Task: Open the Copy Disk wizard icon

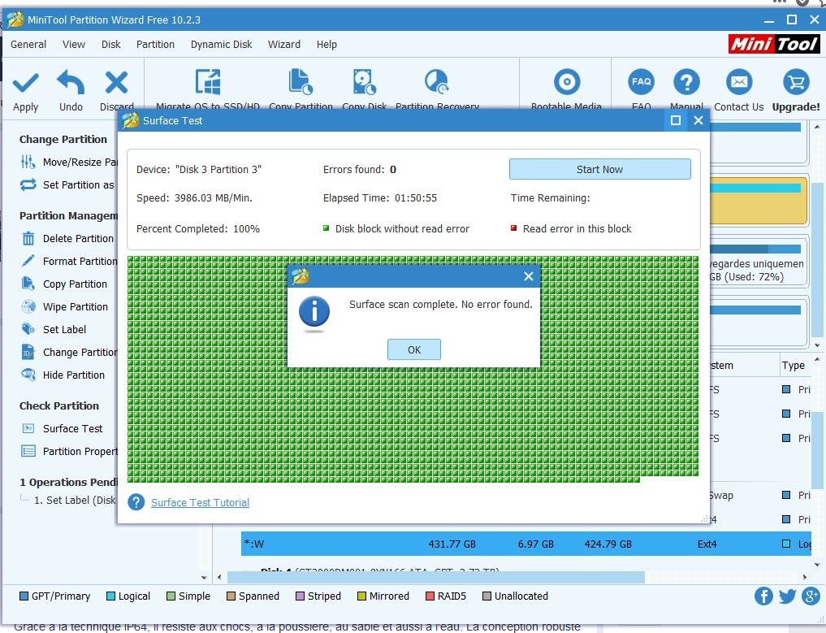Action: point(364,82)
